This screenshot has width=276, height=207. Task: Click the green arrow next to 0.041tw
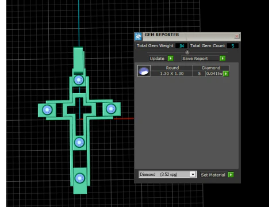coord(226,74)
